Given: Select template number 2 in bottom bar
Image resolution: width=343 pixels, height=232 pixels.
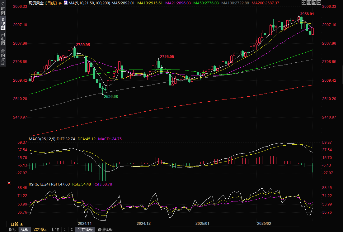Looking at the screenshot, I should [x=71, y=230].
